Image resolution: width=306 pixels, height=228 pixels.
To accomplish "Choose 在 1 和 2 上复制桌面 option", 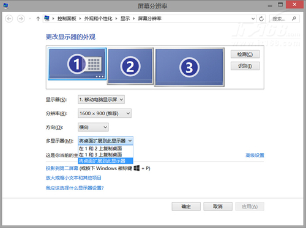I will [105, 148].
